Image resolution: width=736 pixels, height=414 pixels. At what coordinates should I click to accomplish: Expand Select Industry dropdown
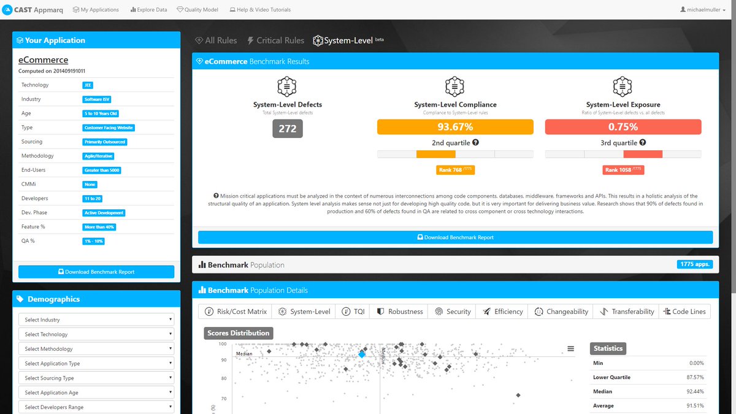tap(96, 320)
